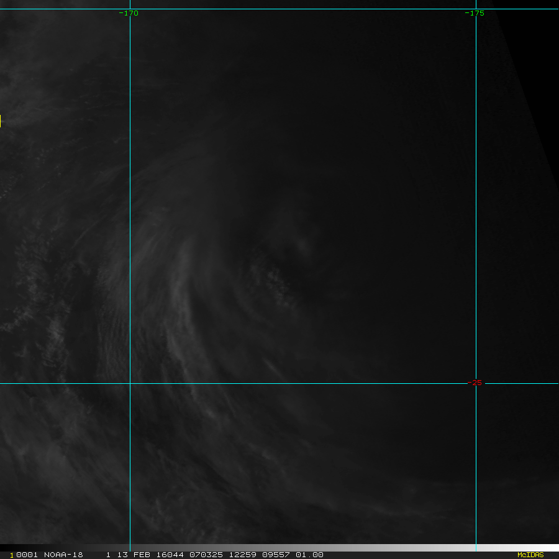Screen dimensions: 559x559
Task: Click the red -25 latitude label
Action: (475, 383)
